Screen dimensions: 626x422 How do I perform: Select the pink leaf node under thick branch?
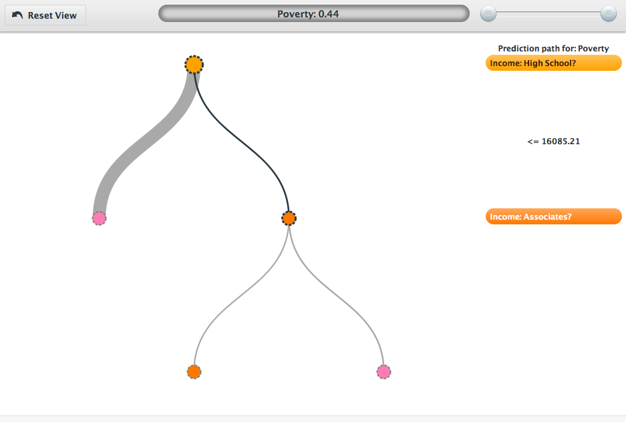pos(99,218)
